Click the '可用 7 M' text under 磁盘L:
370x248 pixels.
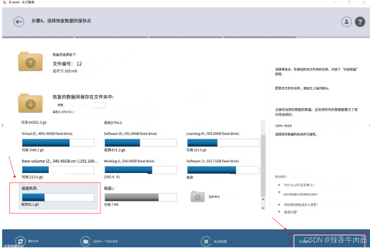point(111,204)
